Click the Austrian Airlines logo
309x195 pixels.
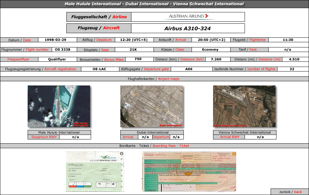tap(187, 17)
